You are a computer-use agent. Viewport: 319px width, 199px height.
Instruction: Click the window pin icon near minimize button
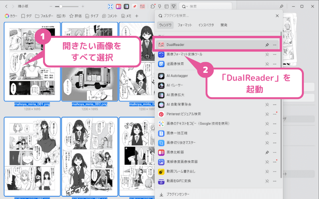click(282, 6)
